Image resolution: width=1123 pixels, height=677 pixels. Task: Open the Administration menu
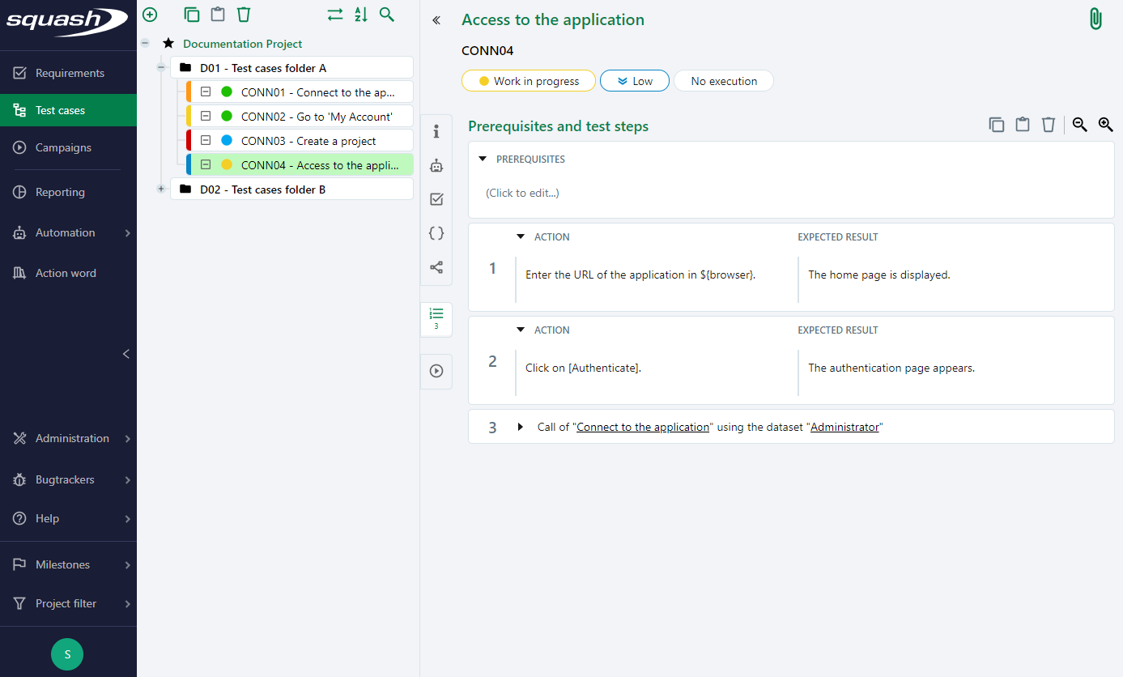point(72,438)
